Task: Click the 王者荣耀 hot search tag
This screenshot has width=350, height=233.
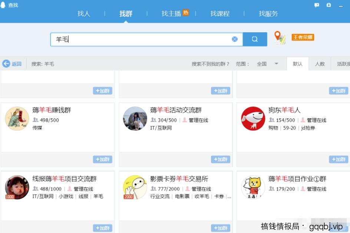Action: [x=302, y=37]
